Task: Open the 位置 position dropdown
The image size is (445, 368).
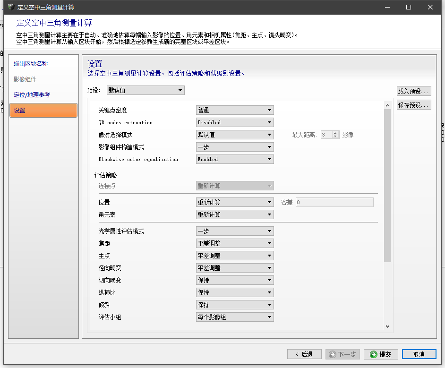Action: tap(235, 202)
